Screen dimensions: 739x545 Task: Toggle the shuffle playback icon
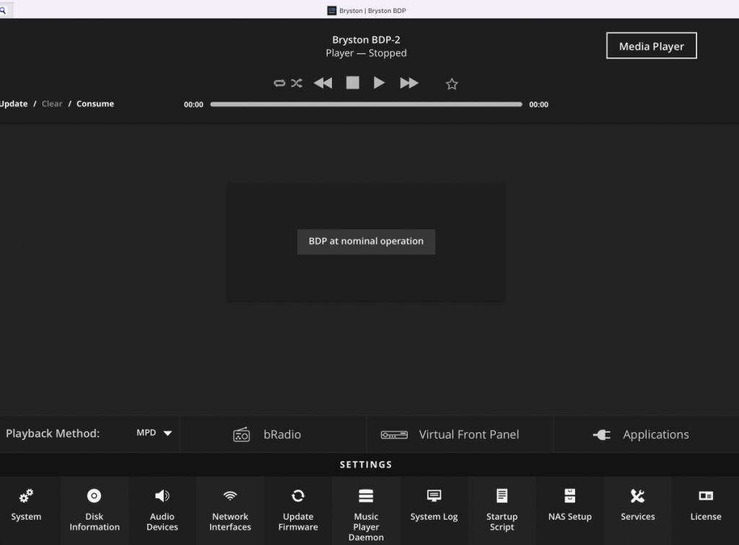[x=297, y=84]
